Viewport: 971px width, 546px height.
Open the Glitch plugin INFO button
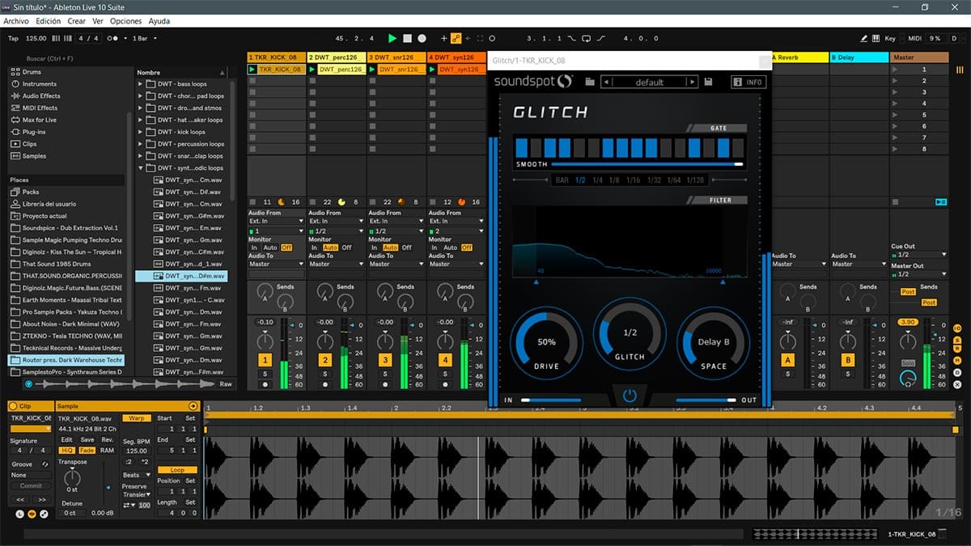(748, 82)
